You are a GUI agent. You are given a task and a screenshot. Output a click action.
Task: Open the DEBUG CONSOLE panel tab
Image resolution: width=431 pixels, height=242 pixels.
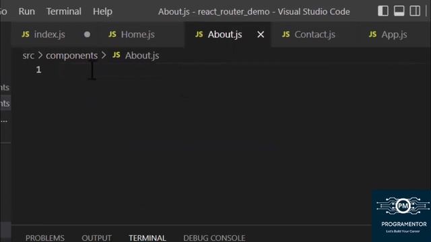pos(214,237)
